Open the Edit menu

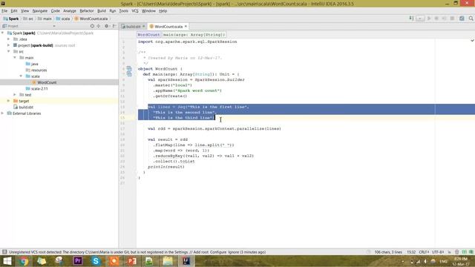[14, 11]
